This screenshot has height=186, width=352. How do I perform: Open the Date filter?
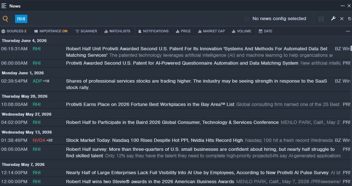pos(265,31)
